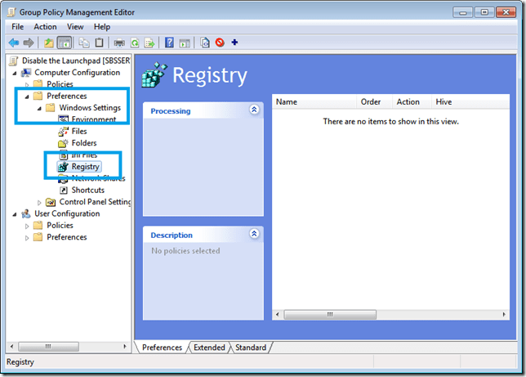Switch to the Extended tab

click(209, 348)
